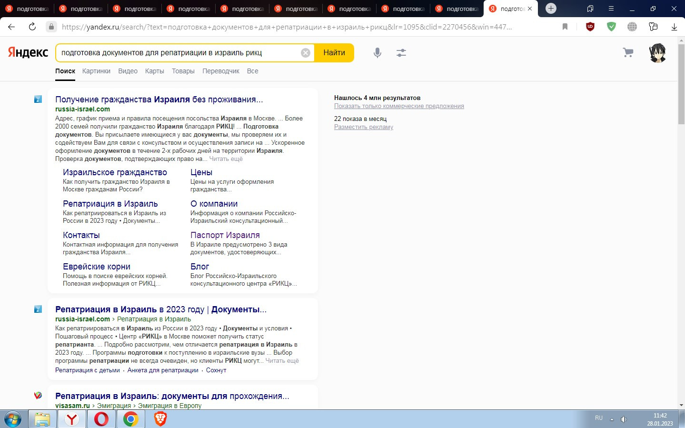Image resolution: width=685 pixels, height=428 pixels.
Task: Click the page scrollbar down arrow
Action: coord(681,405)
